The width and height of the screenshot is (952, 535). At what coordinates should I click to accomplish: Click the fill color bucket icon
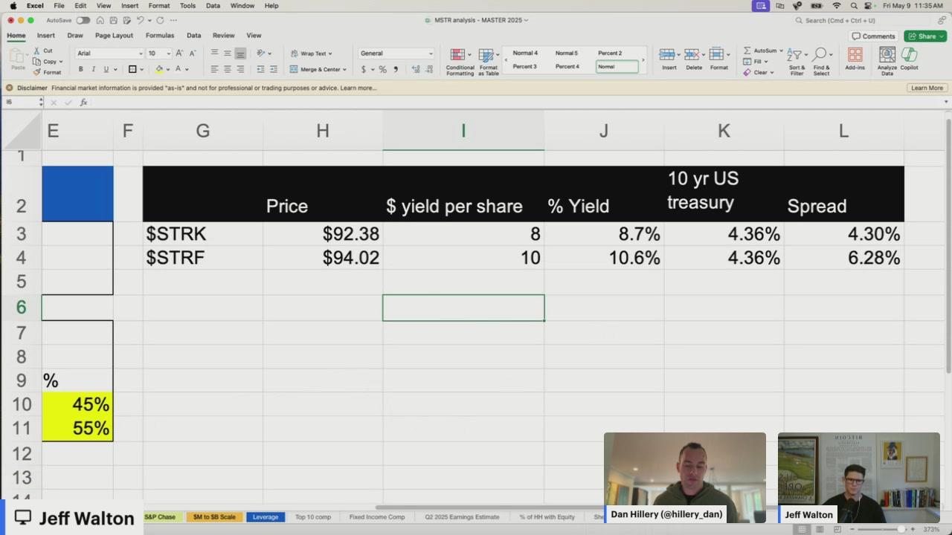159,69
